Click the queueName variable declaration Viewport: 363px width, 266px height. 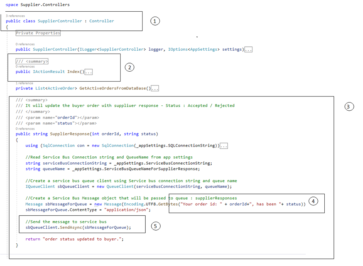[x=54, y=169]
